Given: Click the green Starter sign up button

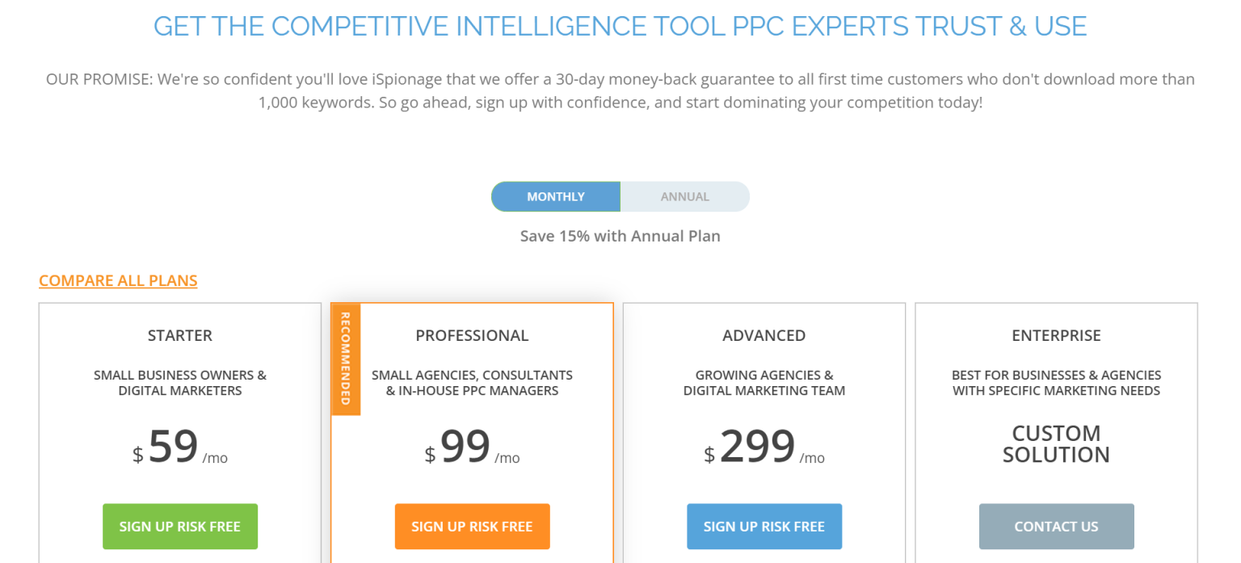Looking at the screenshot, I should (180, 527).
